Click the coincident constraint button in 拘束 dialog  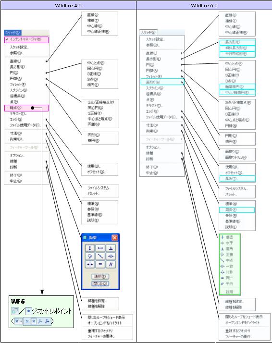[111, 256]
